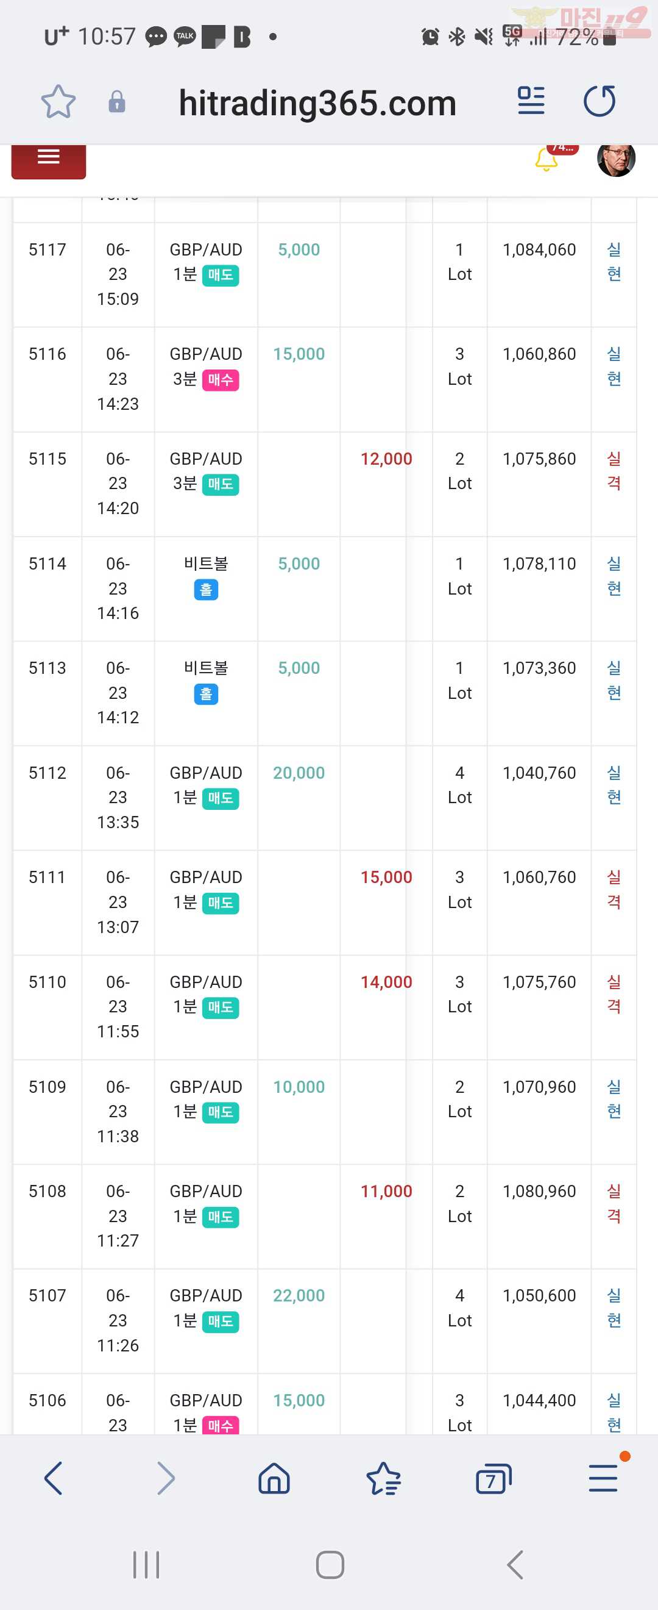Bookmark page with the star icon
658x1610 pixels.
tap(58, 102)
